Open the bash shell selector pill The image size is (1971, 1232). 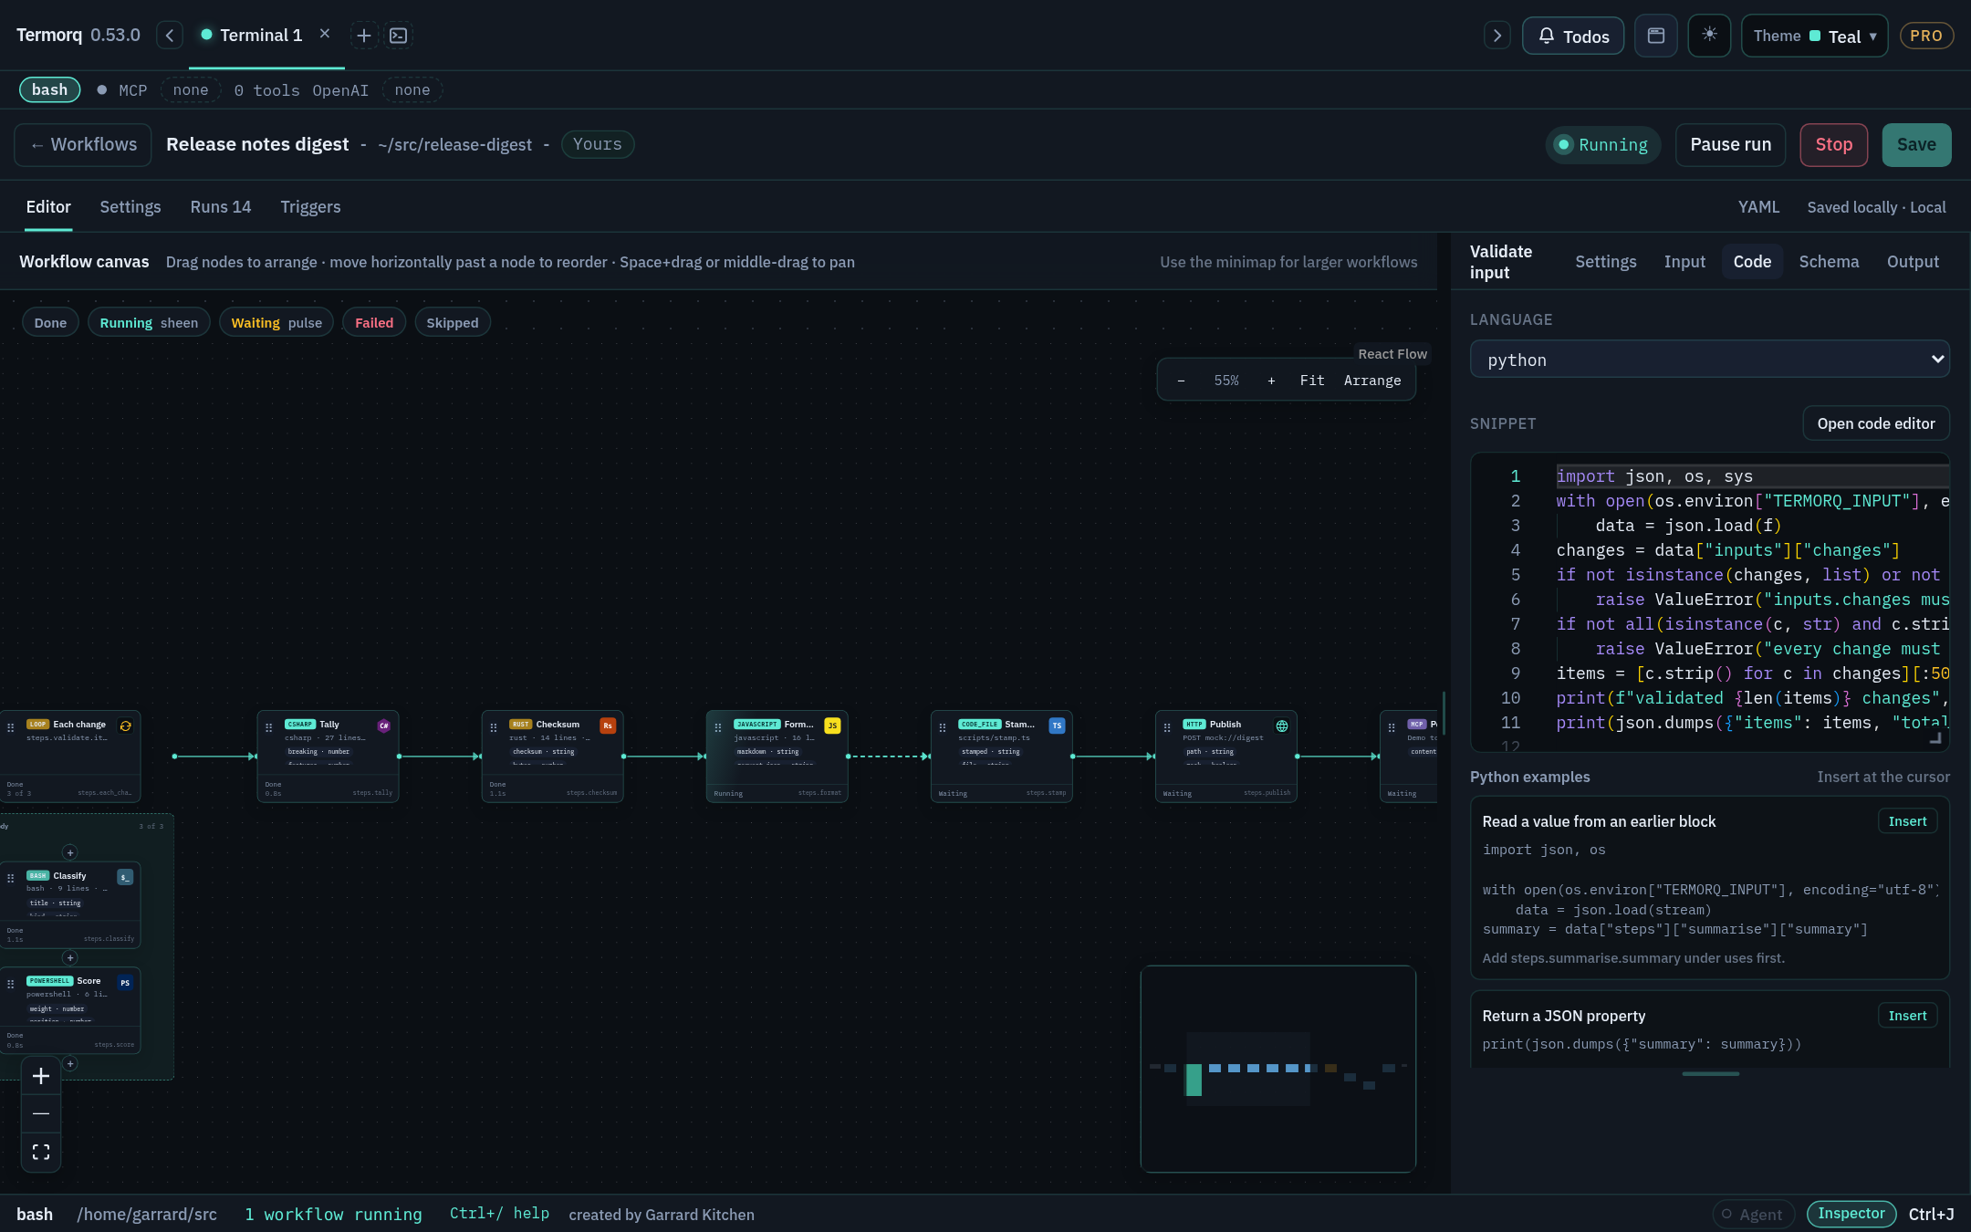(x=49, y=89)
